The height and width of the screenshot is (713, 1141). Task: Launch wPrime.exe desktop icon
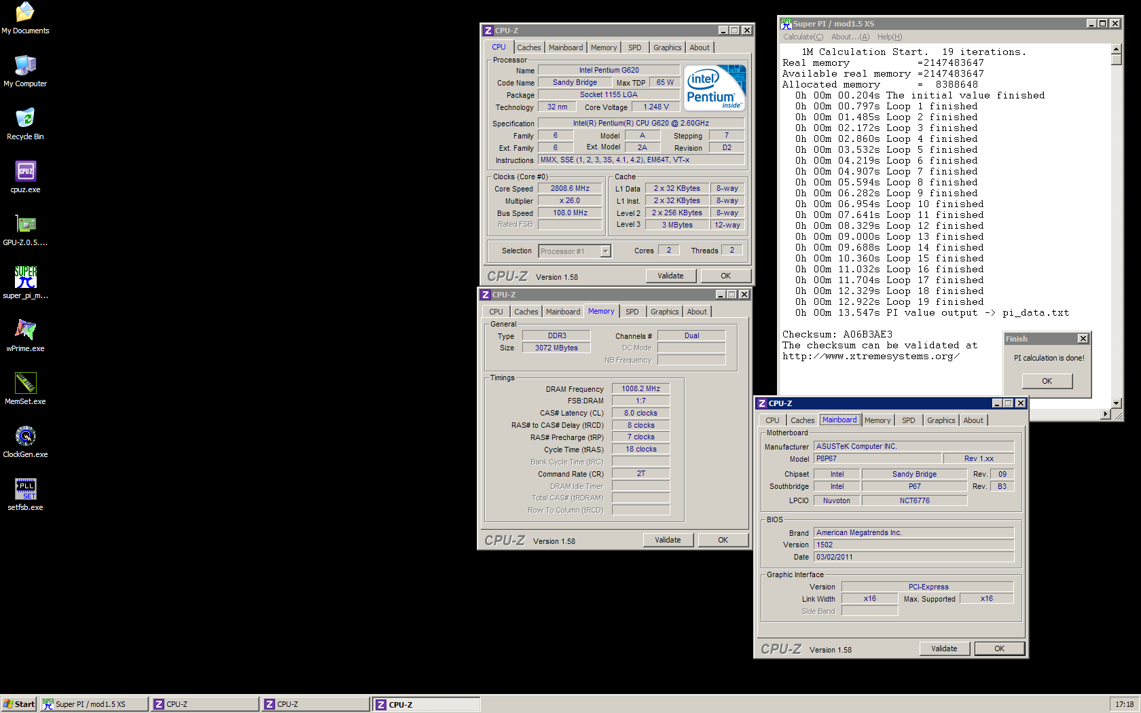[x=25, y=335]
